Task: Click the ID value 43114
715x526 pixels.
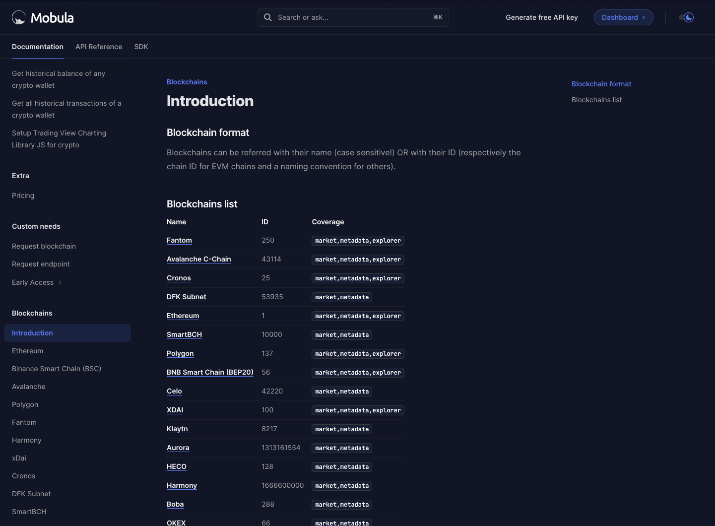Action: pos(271,259)
